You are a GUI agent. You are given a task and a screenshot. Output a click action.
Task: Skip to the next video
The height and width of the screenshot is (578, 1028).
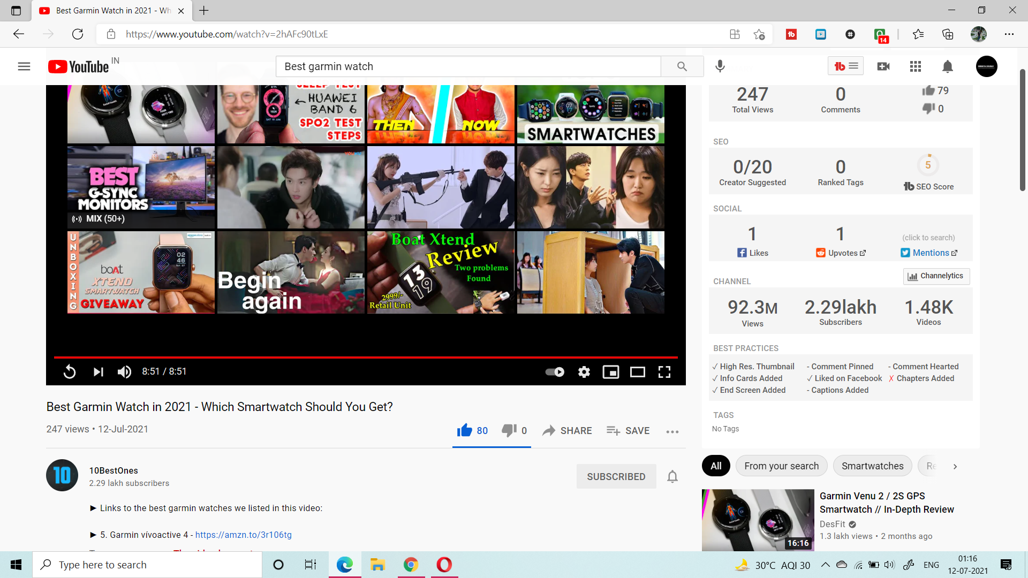point(98,371)
